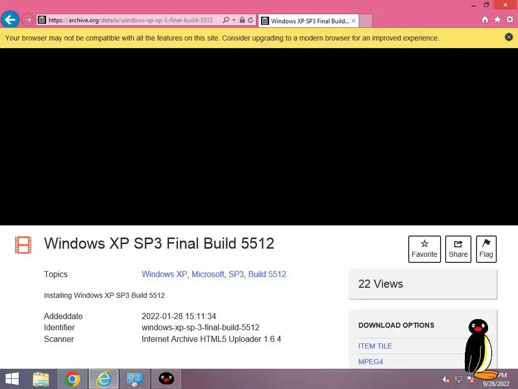Screen dimensions: 518x389
Task: Open File Explorer from the taskbar
Action: pos(41,379)
